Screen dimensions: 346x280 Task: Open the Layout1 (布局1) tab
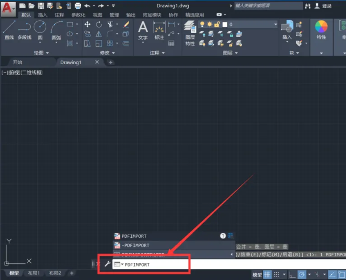click(x=34, y=273)
